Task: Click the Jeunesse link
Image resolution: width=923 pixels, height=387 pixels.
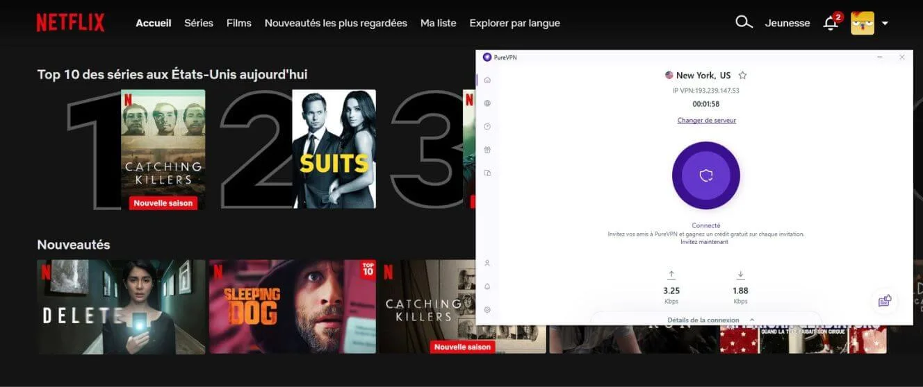Action: point(787,23)
